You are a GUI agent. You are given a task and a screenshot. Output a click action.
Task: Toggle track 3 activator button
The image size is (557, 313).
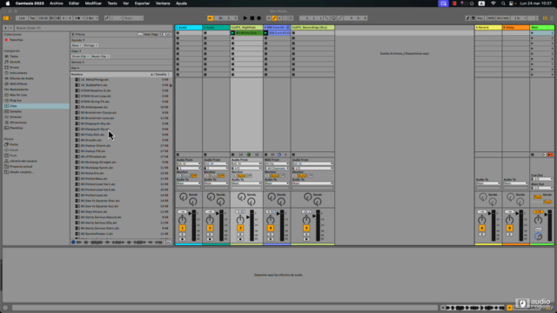point(240,228)
